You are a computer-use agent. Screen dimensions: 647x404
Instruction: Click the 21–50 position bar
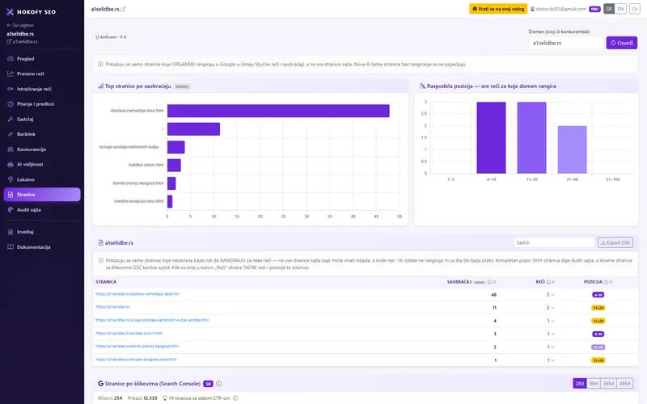click(572, 149)
